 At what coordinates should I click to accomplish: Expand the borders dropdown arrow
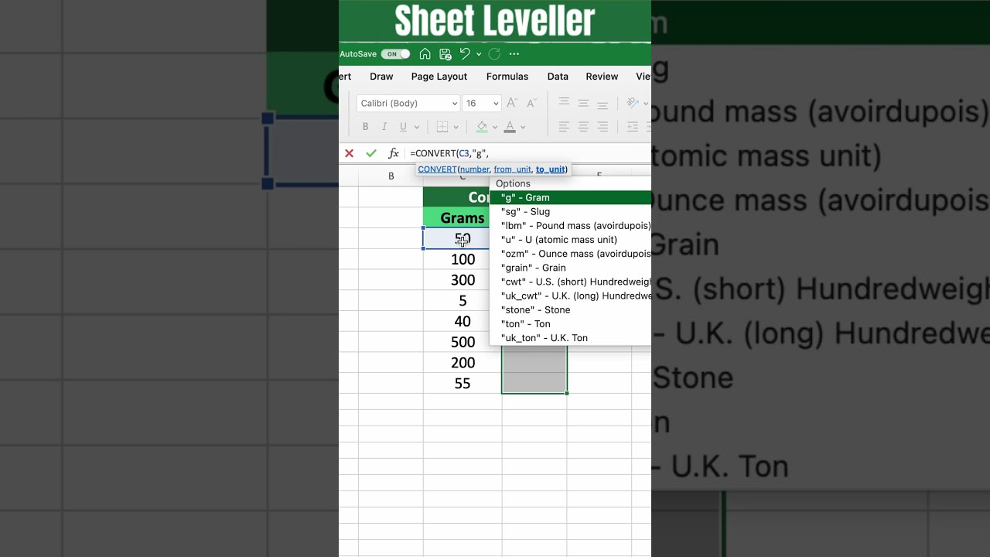[x=456, y=128]
